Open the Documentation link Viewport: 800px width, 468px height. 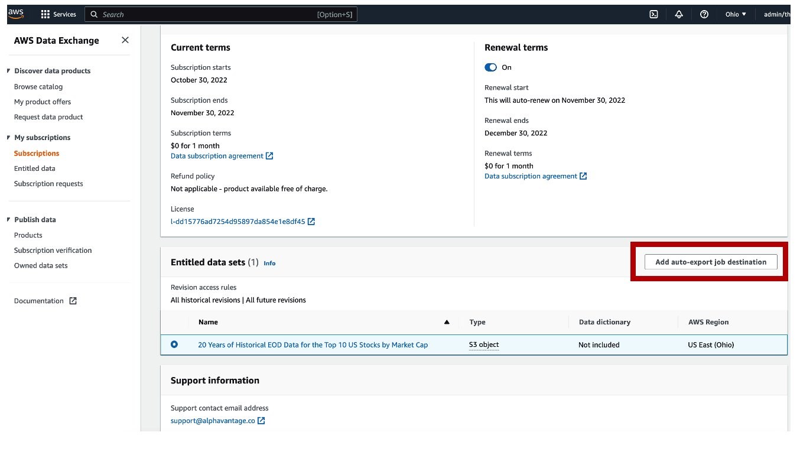point(39,301)
